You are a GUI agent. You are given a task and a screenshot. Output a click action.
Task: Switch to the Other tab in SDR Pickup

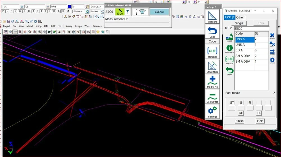pyautogui.click(x=240, y=17)
